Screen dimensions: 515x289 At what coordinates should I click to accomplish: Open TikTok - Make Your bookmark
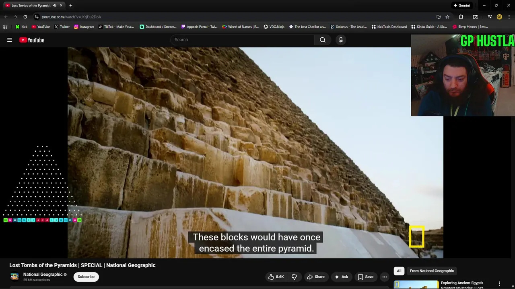pyautogui.click(x=116, y=27)
